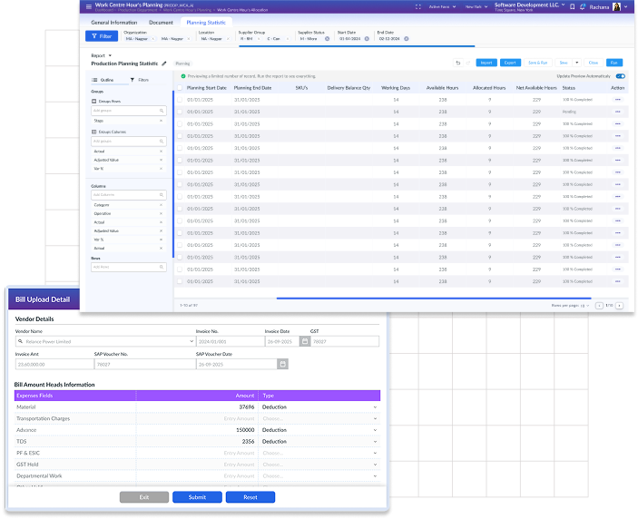
Task: Open action menu for the Pending row
Action: coord(618,112)
